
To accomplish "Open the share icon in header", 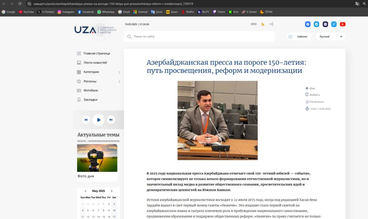I will tap(271, 24).
